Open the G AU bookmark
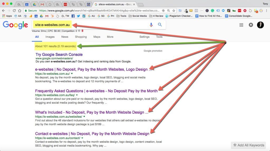 click(x=91, y=16)
